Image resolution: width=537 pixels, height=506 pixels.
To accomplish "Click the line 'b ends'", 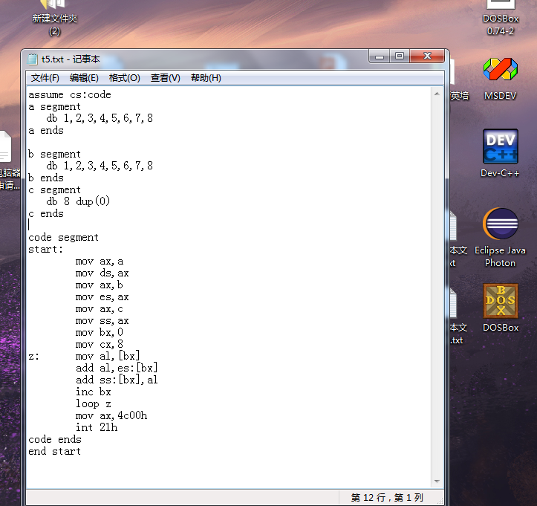I will pos(46,178).
